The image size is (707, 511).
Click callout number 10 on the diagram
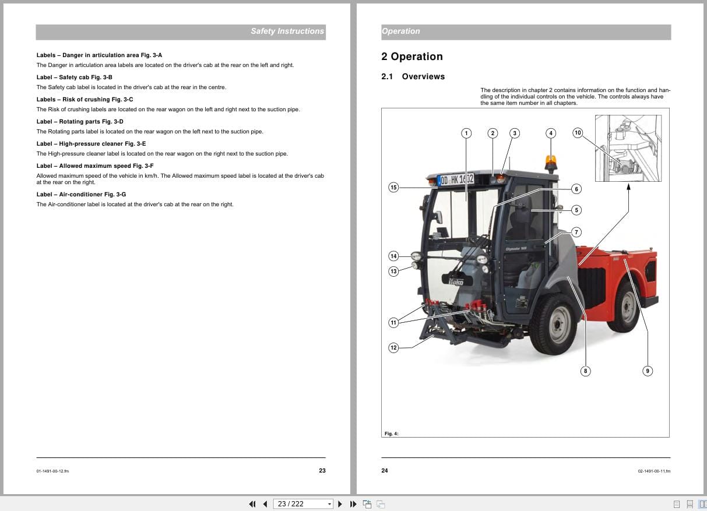(578, 133)
